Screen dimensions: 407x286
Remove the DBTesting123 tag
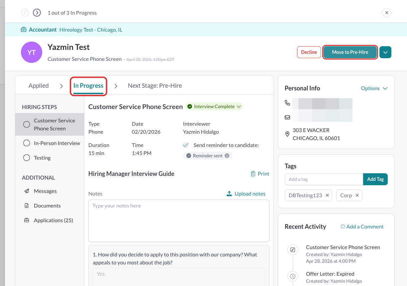(327, 195)
